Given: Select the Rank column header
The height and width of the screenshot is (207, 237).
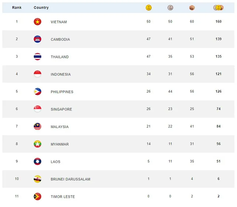Looking at the screenshot, I should click(x=17, y=8).
